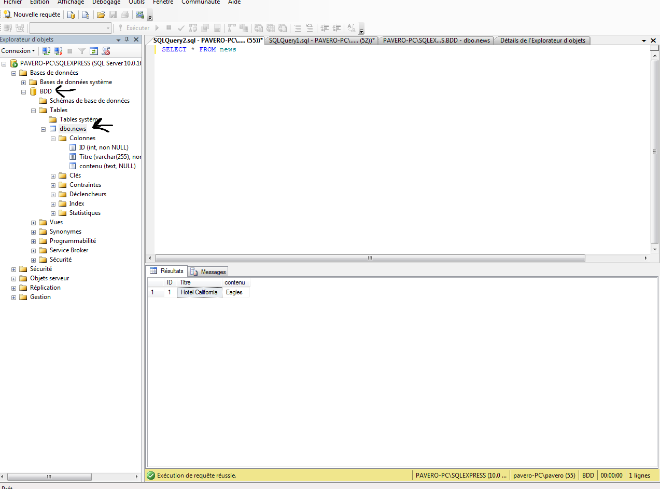Screen dimensions: 660x489
Task: Open the Débogage menu
Action: (106, 3)
